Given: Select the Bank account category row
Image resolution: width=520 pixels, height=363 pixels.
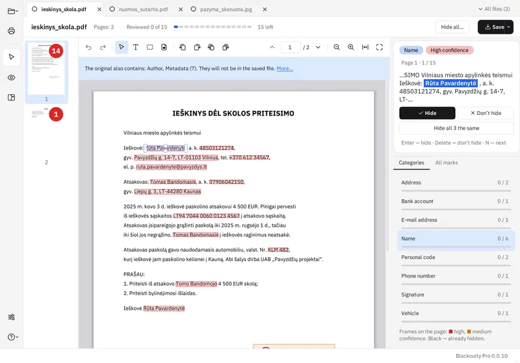Looking at the screenshot, I should click(456, 202).
